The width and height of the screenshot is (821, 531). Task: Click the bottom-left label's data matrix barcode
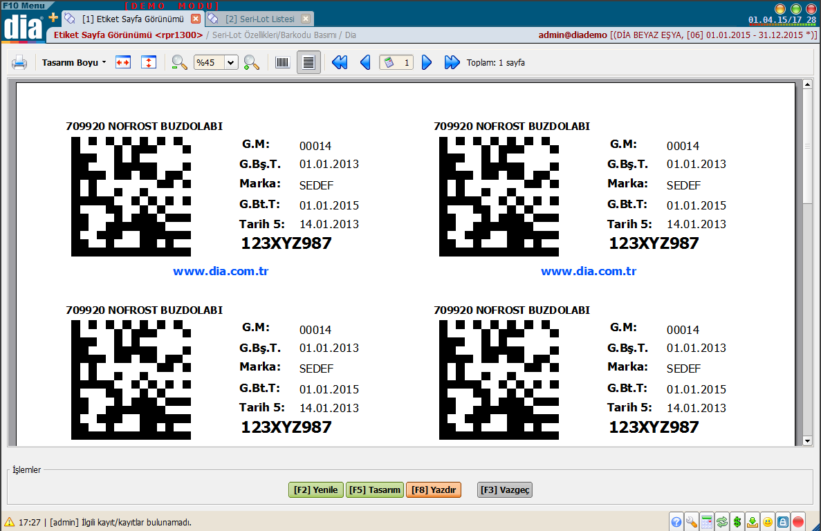pyautogui.click(x=131, y=380)
